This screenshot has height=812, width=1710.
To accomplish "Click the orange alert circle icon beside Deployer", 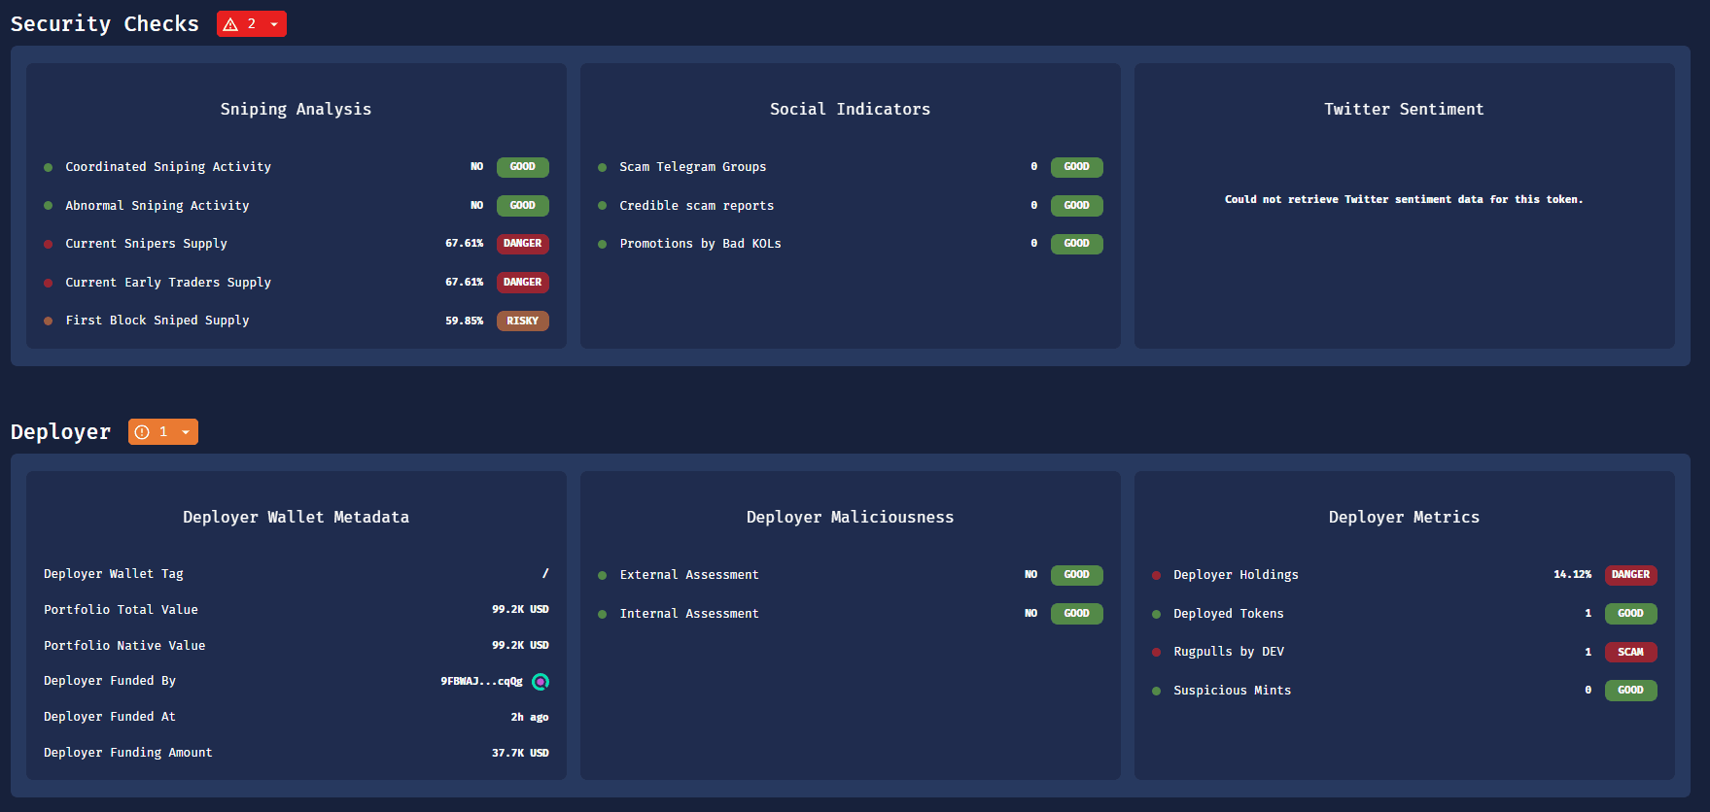I will pos(142,432).
